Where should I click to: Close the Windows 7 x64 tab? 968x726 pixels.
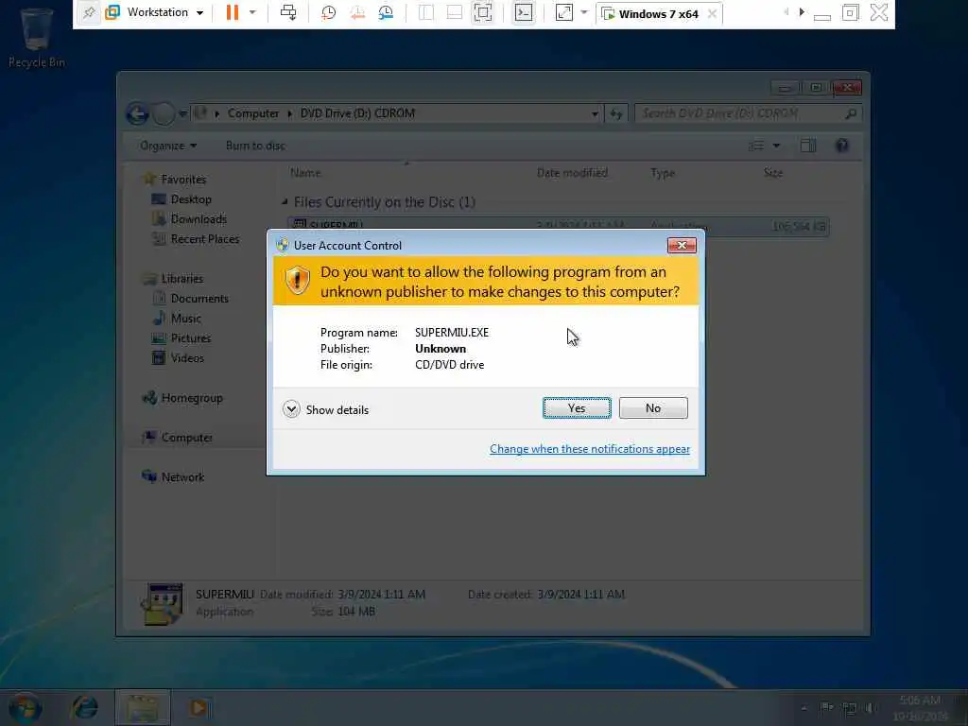pyautogui.click(x=713, y=13)
